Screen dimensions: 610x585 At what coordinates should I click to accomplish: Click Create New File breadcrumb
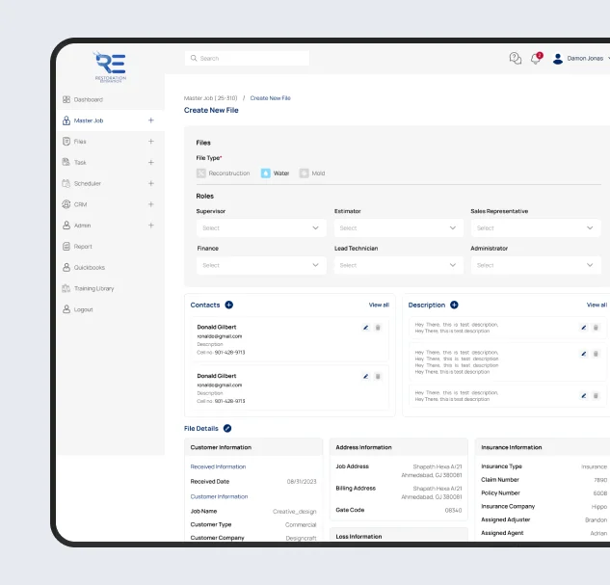click(271, 98)
